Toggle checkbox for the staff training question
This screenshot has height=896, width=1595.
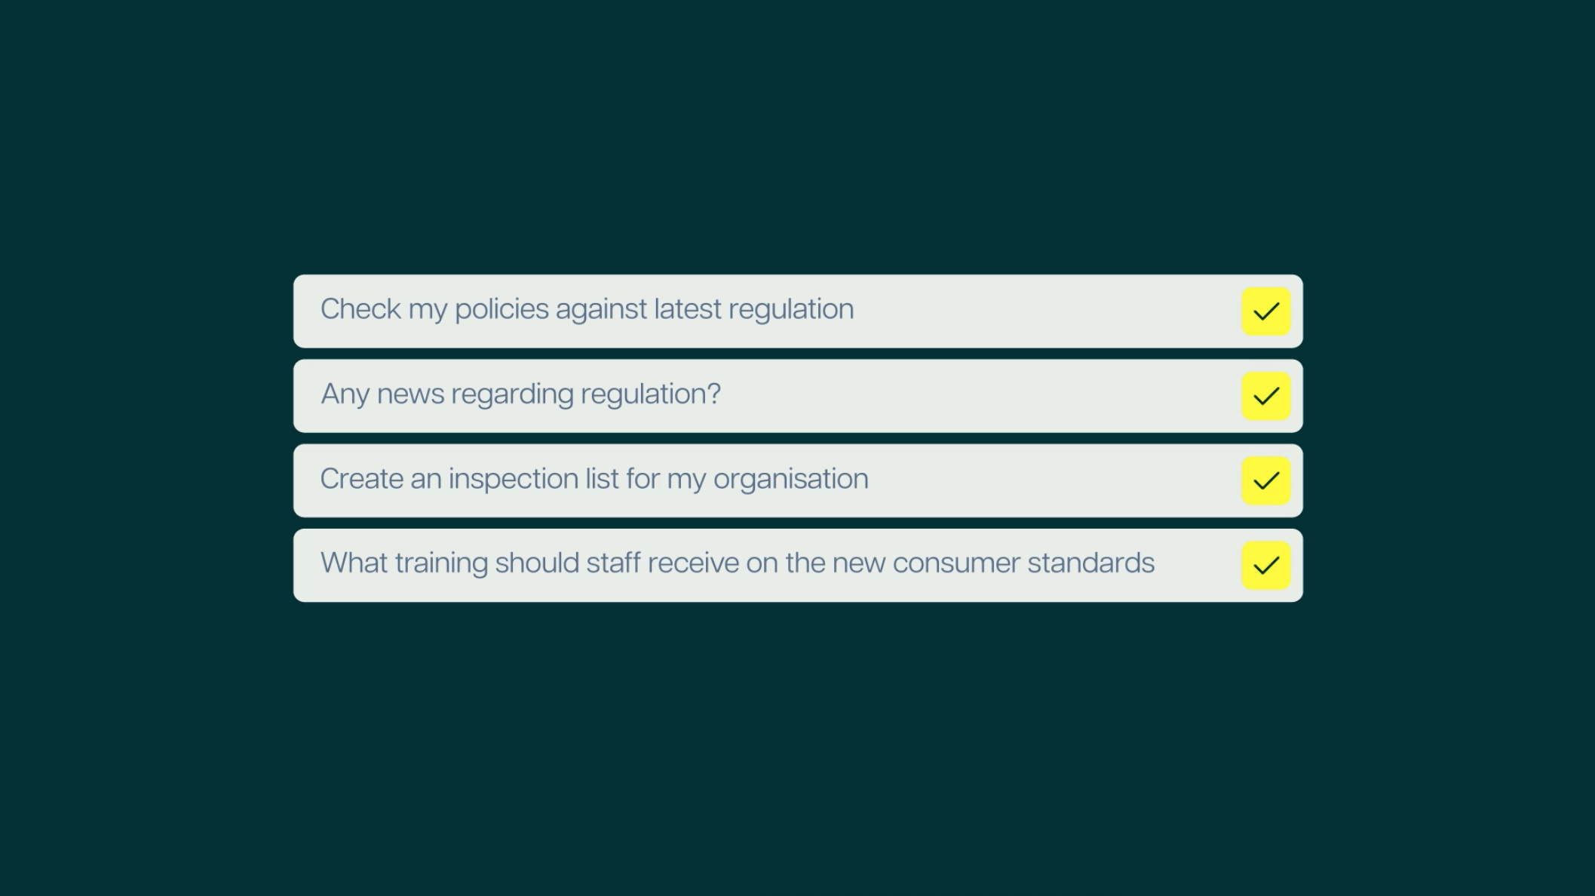pyautogui.click(x=1265, y=565)
